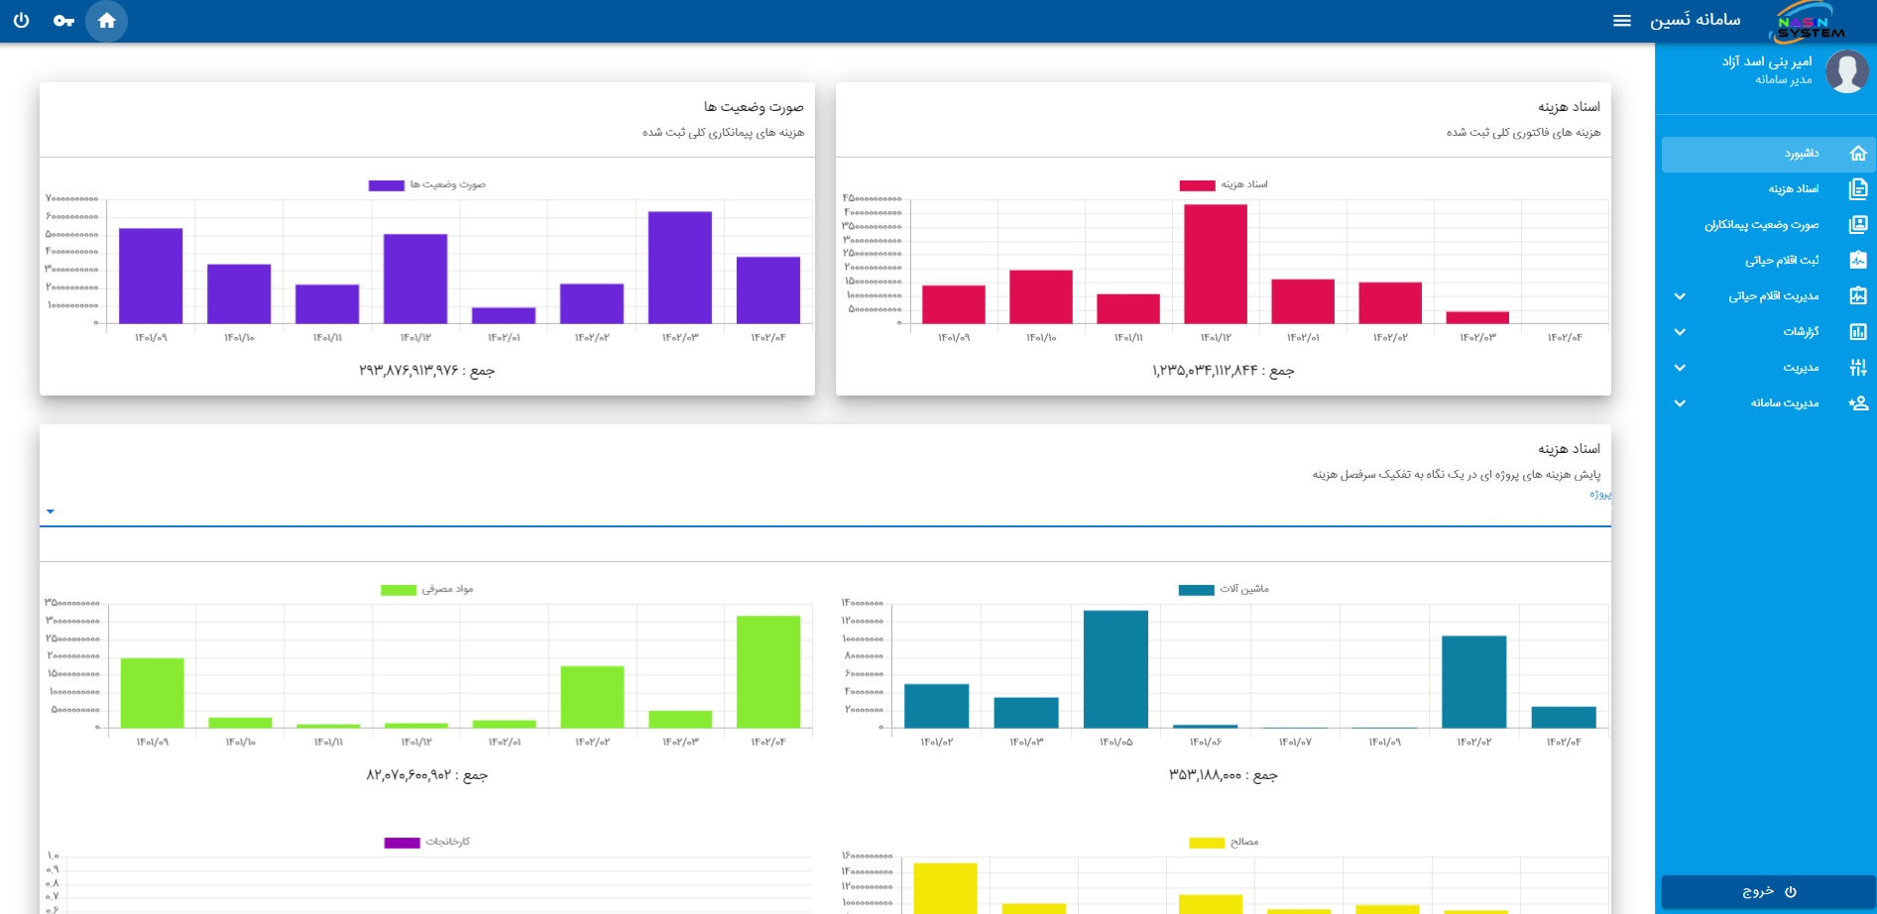This screenshot has height=914, width=1877.
Task: Toggle the کارخانجات legend series
Action: (x=427, y=843)
